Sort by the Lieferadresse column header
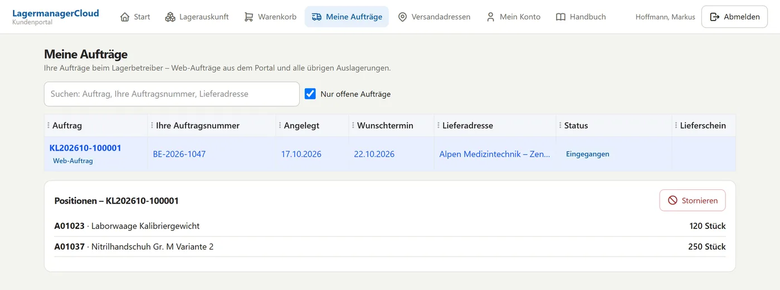Viewport: 780px width, 290px height. click(495, 125)
